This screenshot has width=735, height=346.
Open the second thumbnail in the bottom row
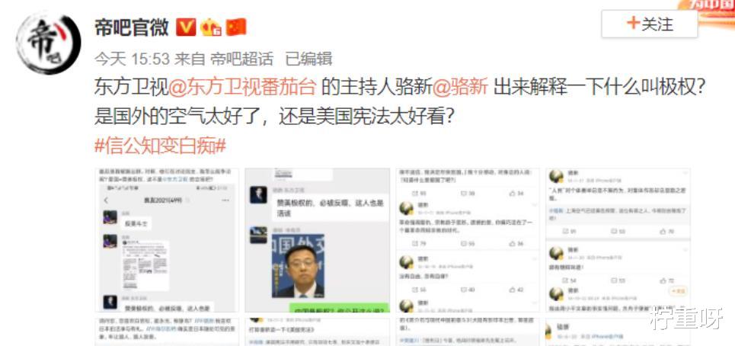pos(318,332)
